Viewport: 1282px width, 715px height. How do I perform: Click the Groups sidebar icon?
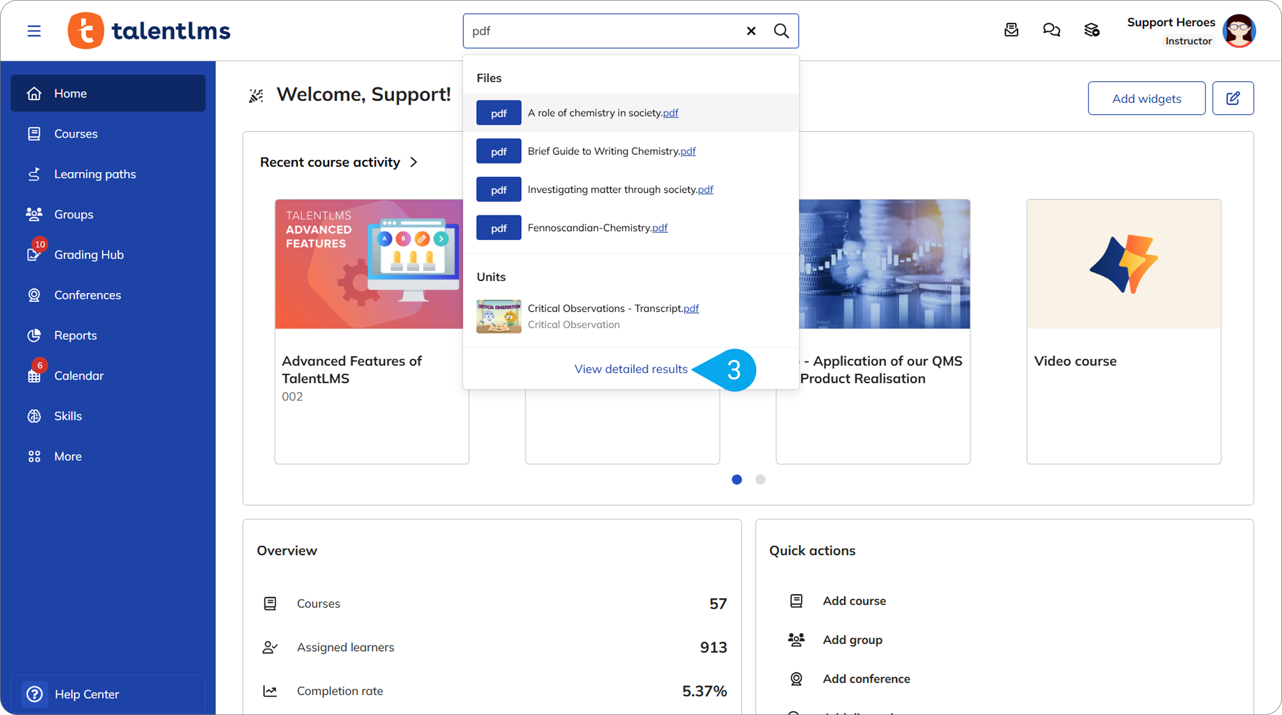coord(34,214)
